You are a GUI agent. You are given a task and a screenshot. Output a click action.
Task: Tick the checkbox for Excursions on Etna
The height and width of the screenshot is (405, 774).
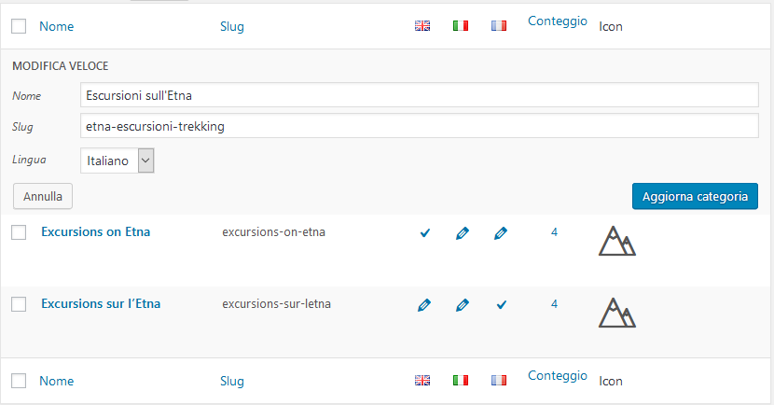pyautogui.click(x=19, y=232)
